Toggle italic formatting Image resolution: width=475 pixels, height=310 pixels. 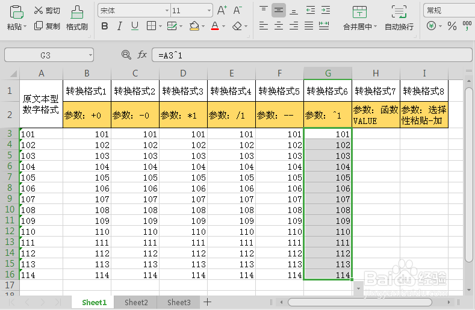click(x=120, y=26)
